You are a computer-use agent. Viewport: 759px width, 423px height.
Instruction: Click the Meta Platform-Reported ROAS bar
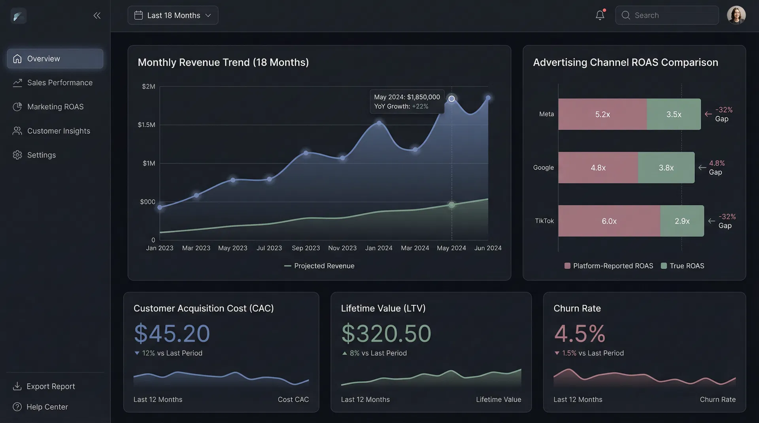[x=602, y=114]
